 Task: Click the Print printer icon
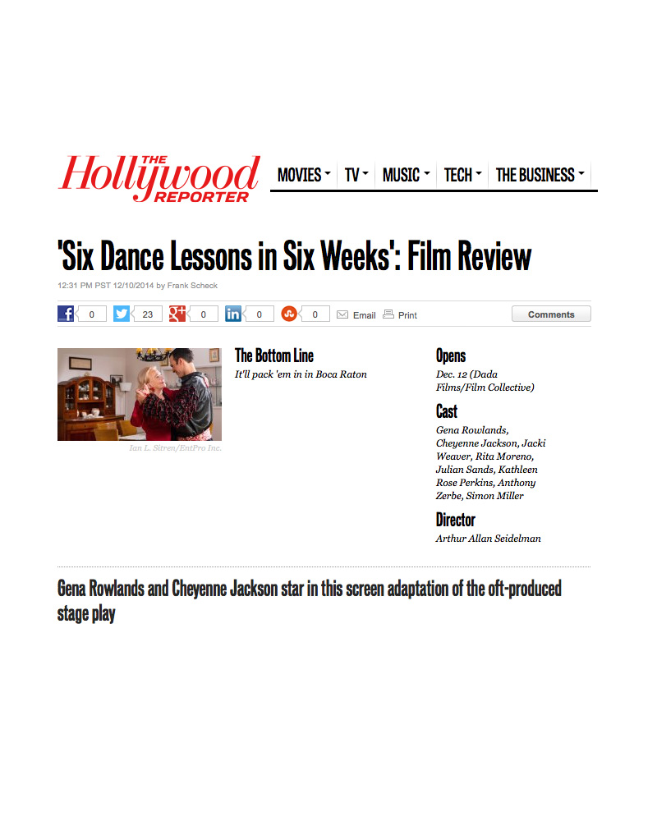tap(388, 314)
